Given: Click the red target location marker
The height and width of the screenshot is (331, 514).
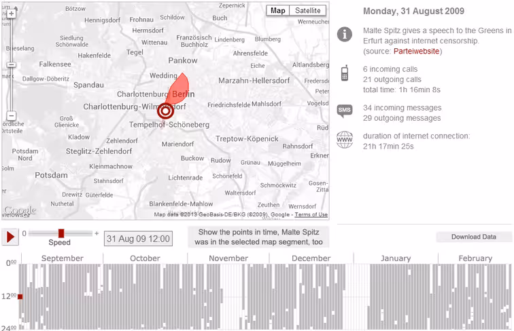Looking at the screenshot, I should [x=165, y=111].
